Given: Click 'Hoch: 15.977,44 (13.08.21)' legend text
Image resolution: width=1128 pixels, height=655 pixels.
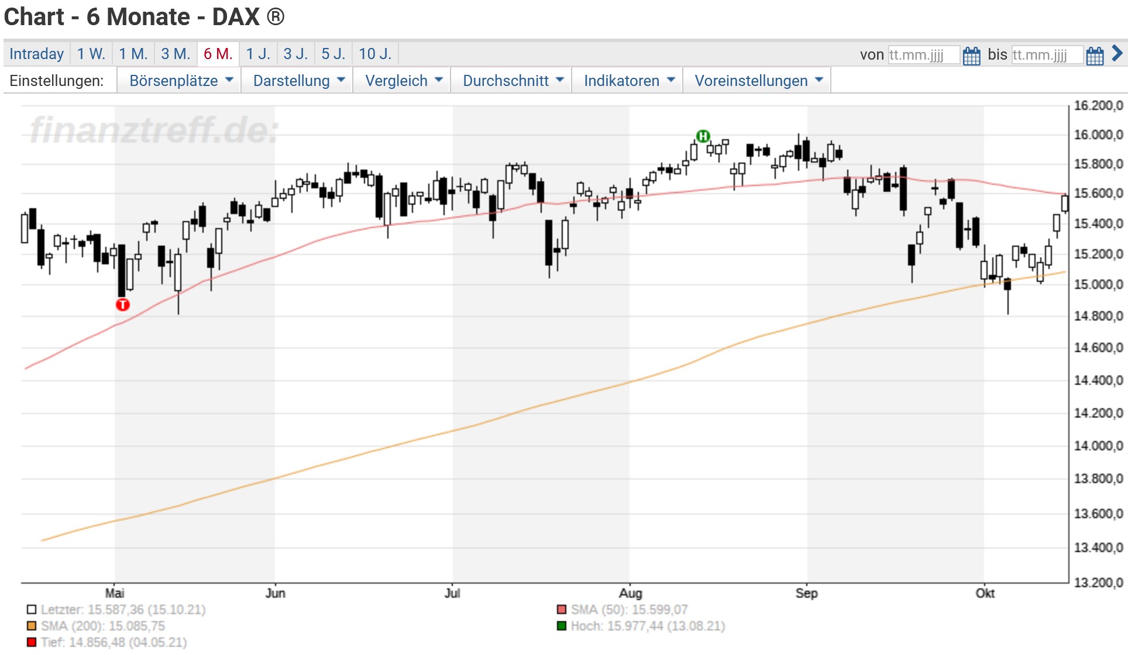Looking at the screenshot, I should coord(648,626).
